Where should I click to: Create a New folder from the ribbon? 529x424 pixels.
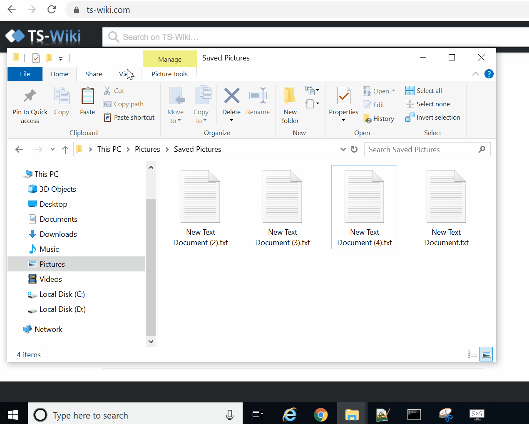290,104
